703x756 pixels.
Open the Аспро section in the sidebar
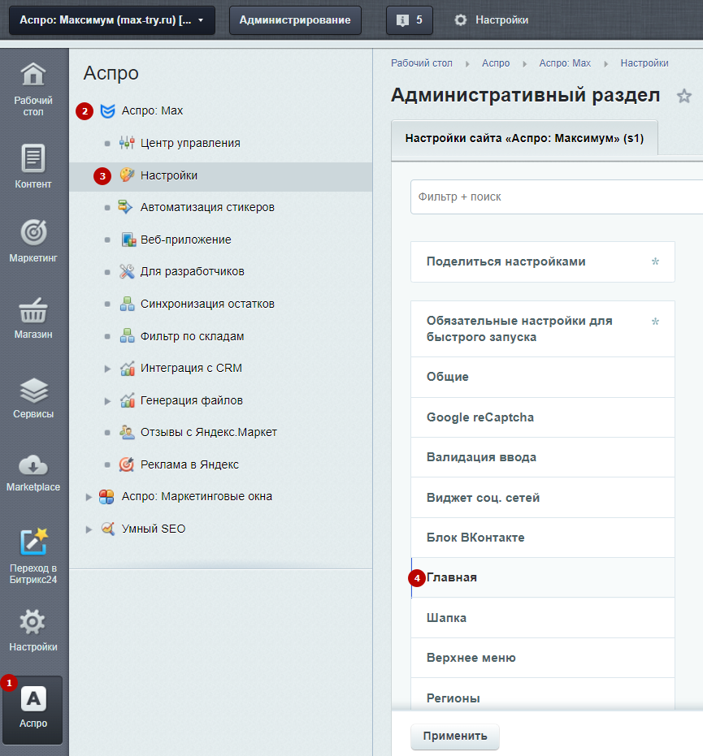pos(33,710)
